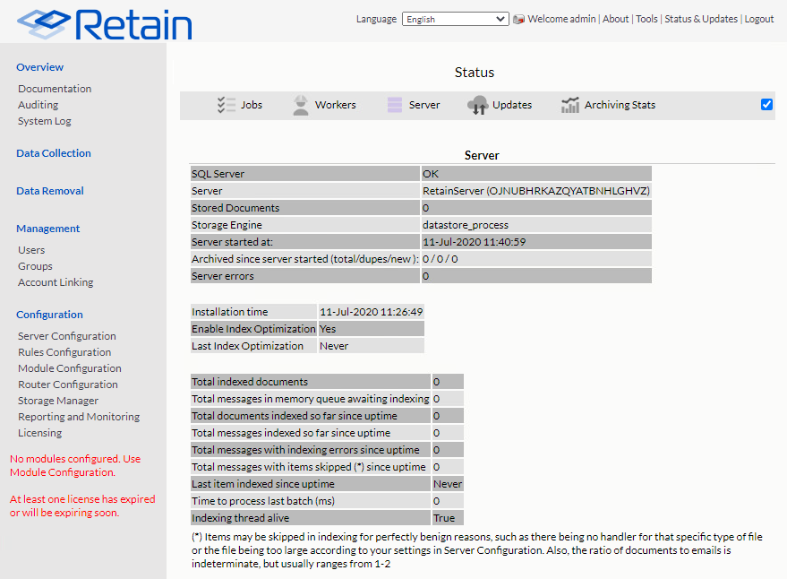This screenshot has width=787, height=579.
Task: Open Reporting and Monitoring
Action: [x=79, y=417]
